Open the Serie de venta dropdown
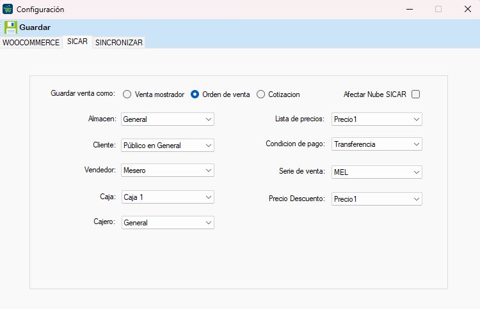The image size is (480, 309). point(376,172)
